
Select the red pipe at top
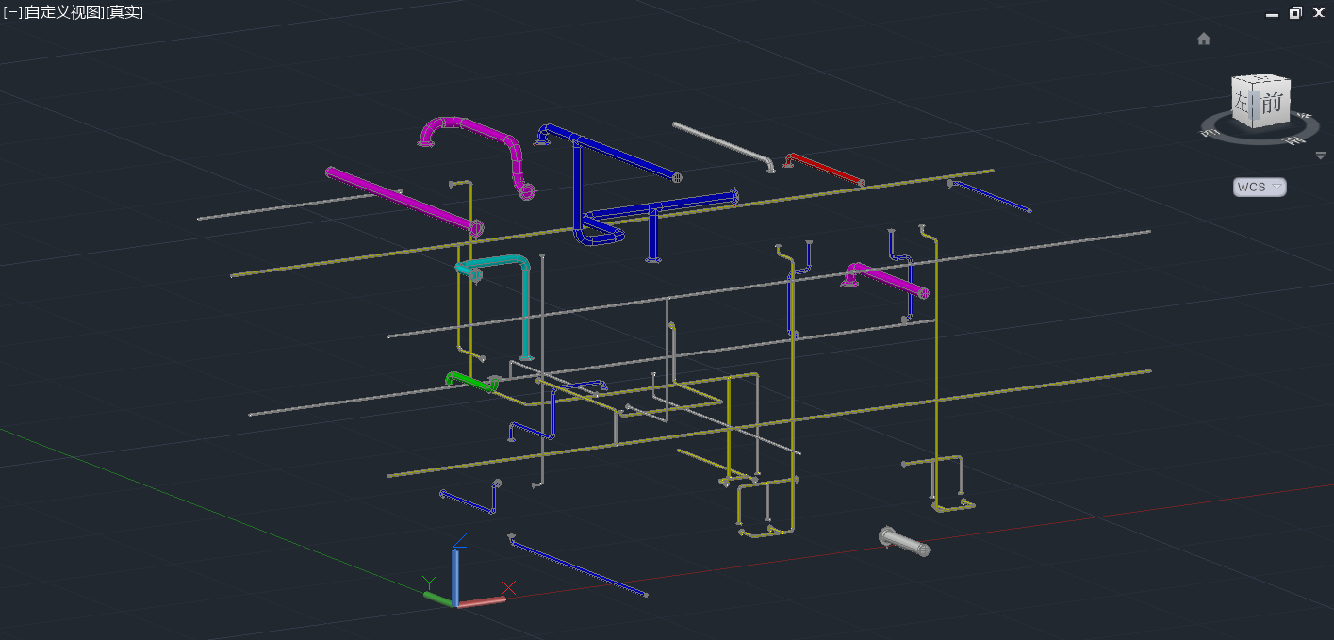(x=823, y=169)
